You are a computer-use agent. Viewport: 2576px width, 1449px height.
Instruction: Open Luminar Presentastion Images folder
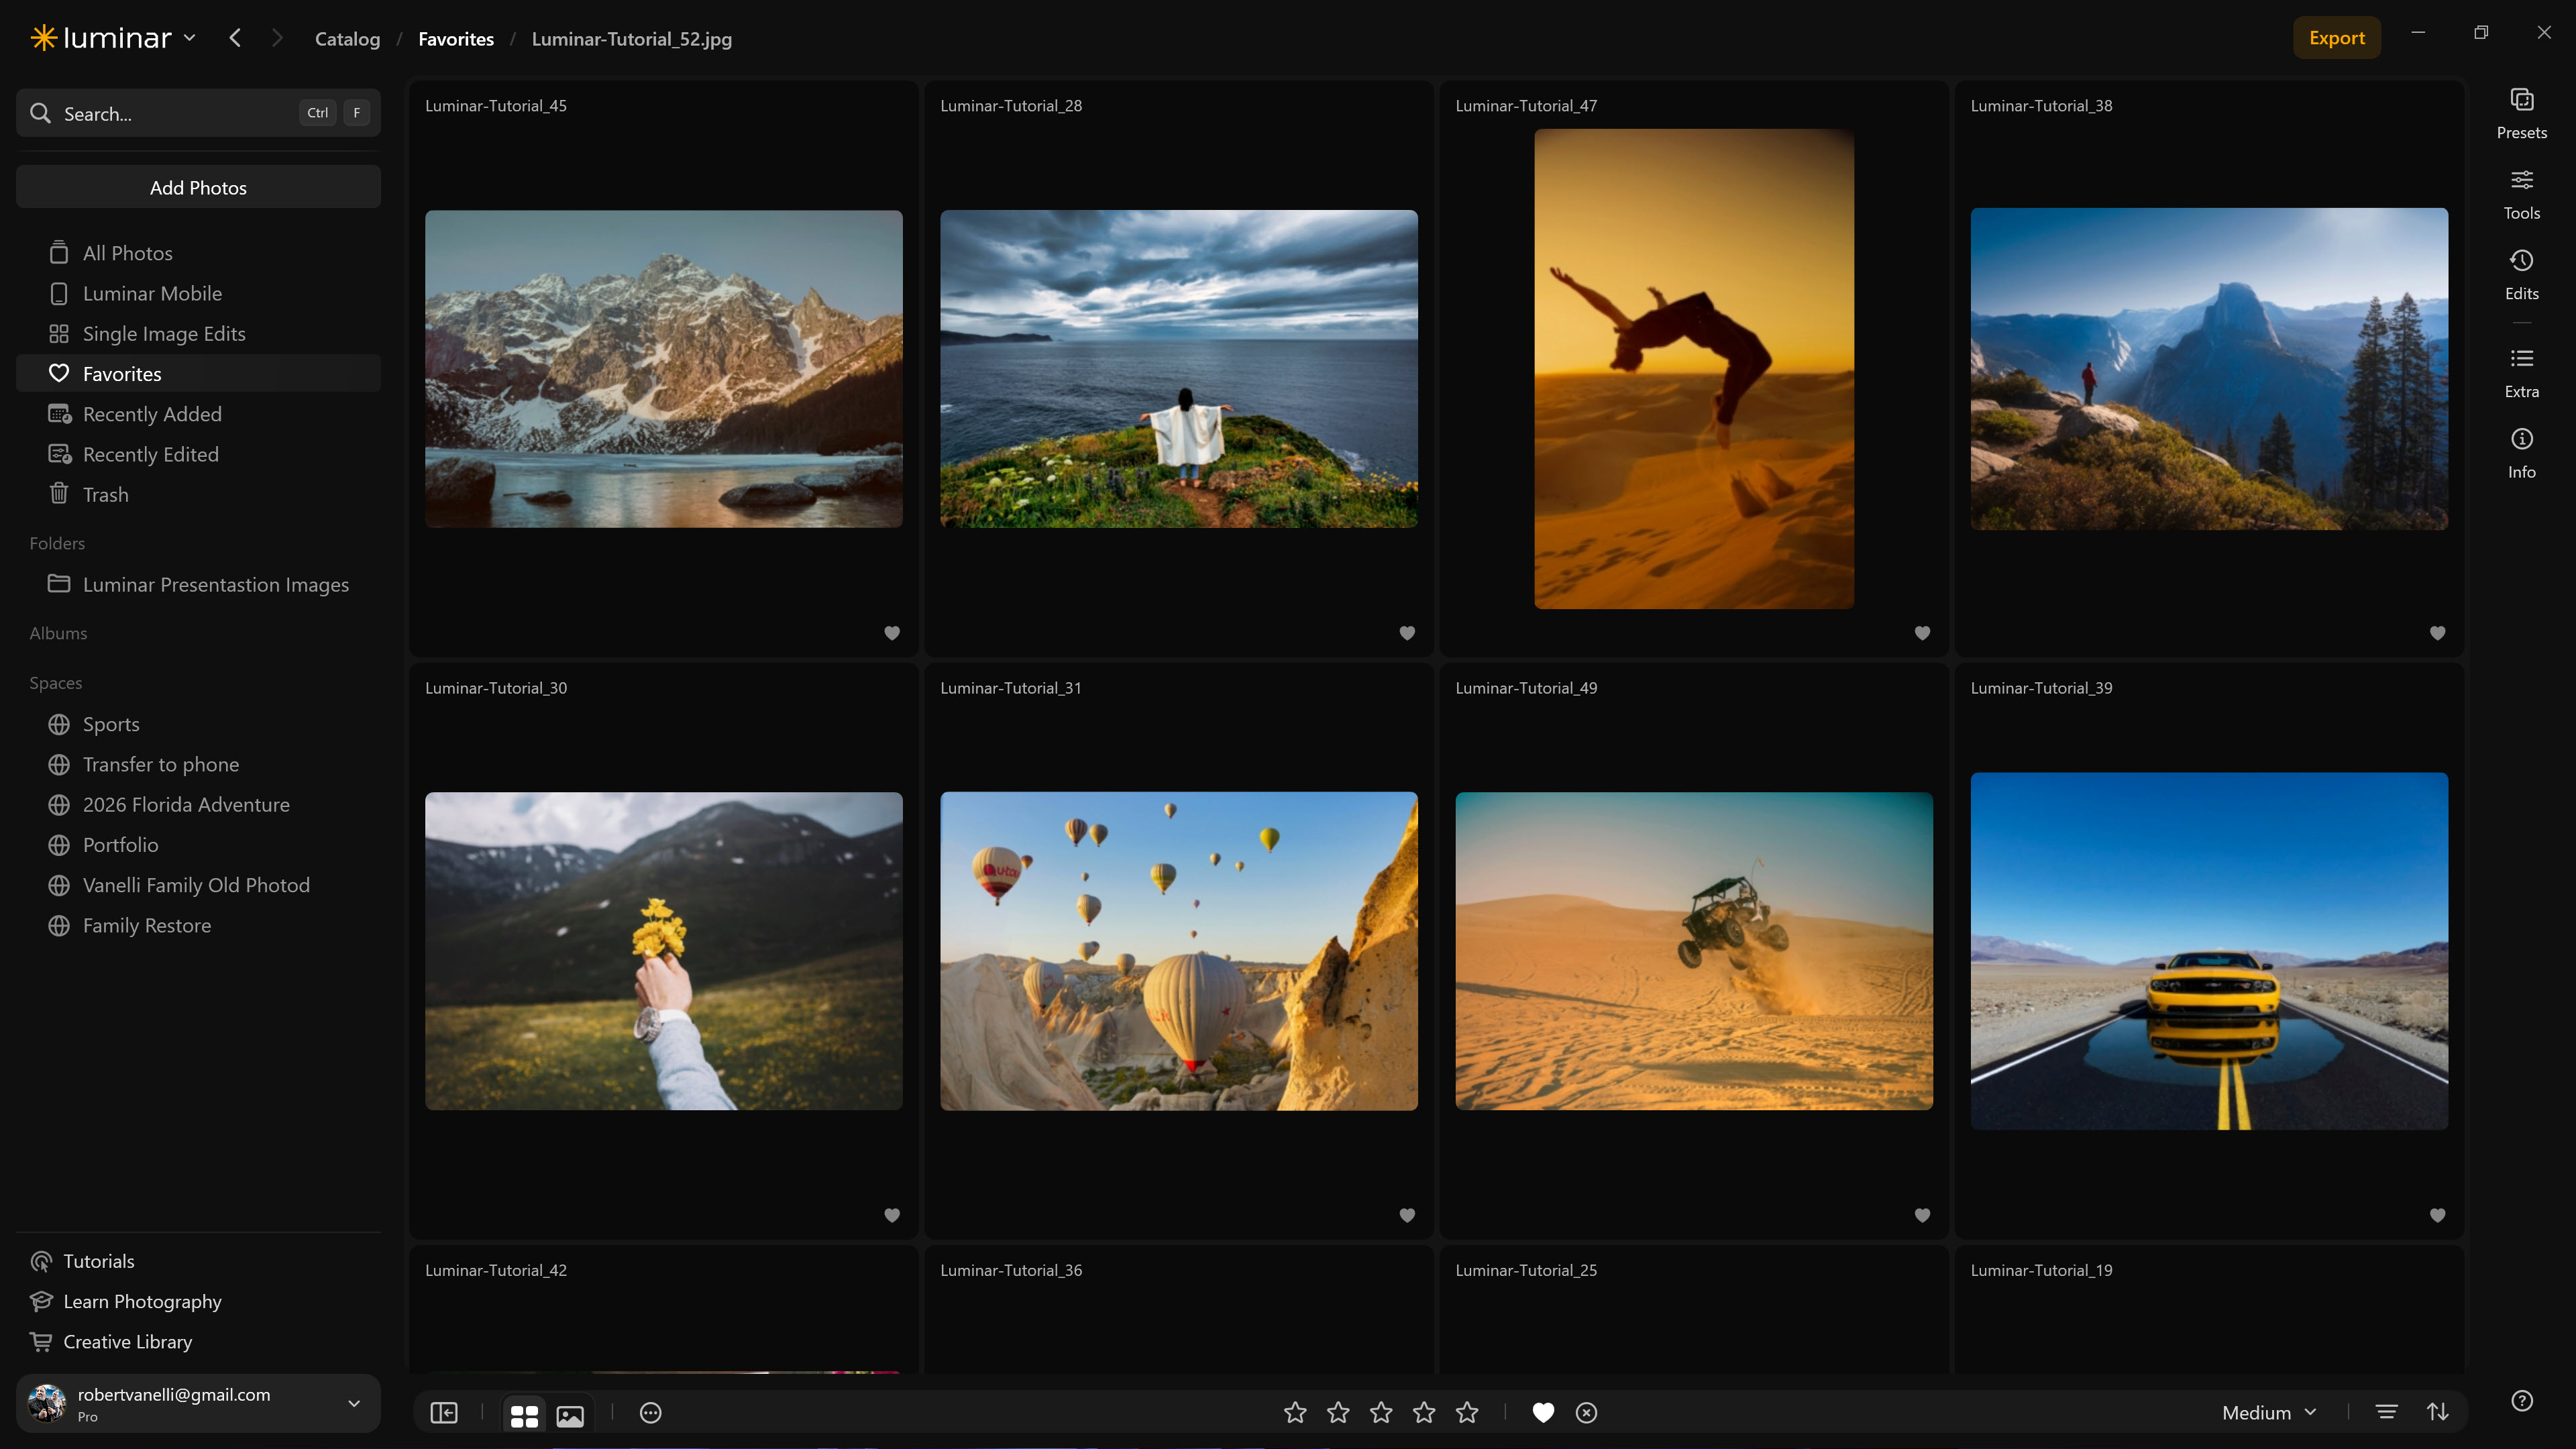[198, 584]
